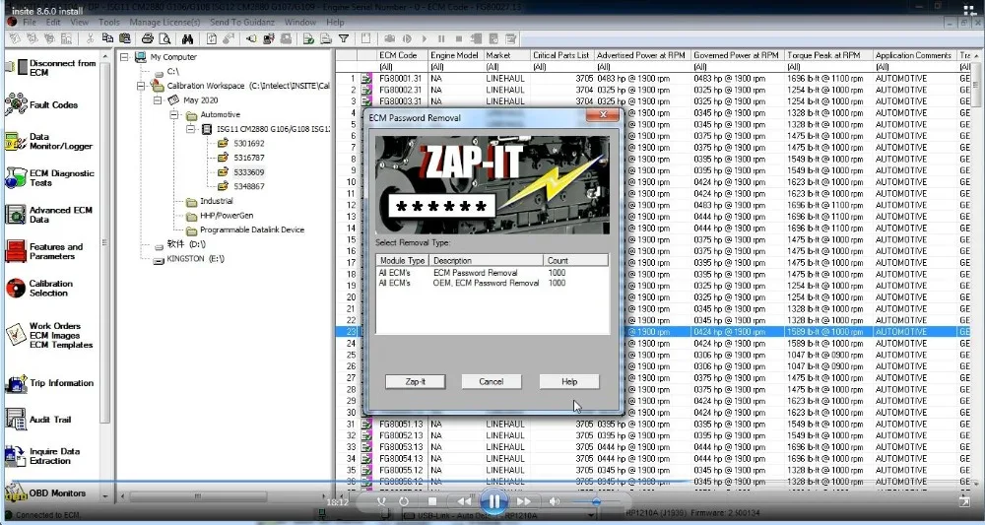Click the media player volume speaker icon
Screen dimensions: 985x525
(x=554, y=501)
